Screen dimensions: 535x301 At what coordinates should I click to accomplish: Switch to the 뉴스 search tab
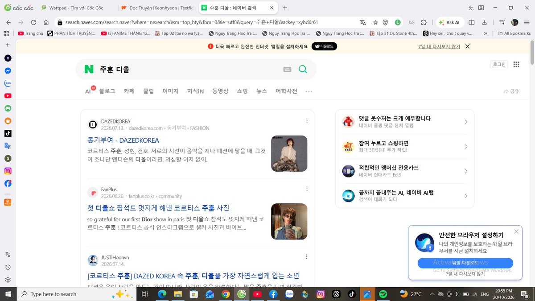coord(262,91)
